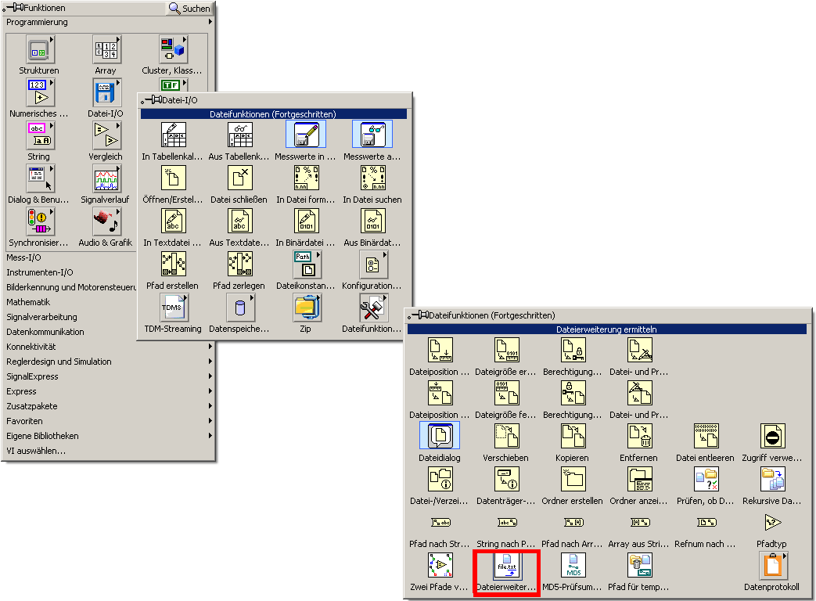Select the Pfad nach String conversion
This screenshot has width=816, height=601.
[440, 523]
